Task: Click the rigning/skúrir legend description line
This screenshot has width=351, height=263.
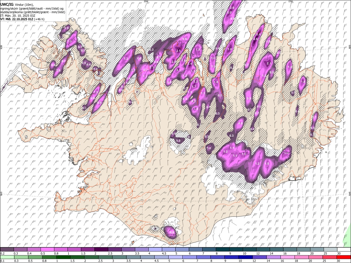Action: click(32, 8)
